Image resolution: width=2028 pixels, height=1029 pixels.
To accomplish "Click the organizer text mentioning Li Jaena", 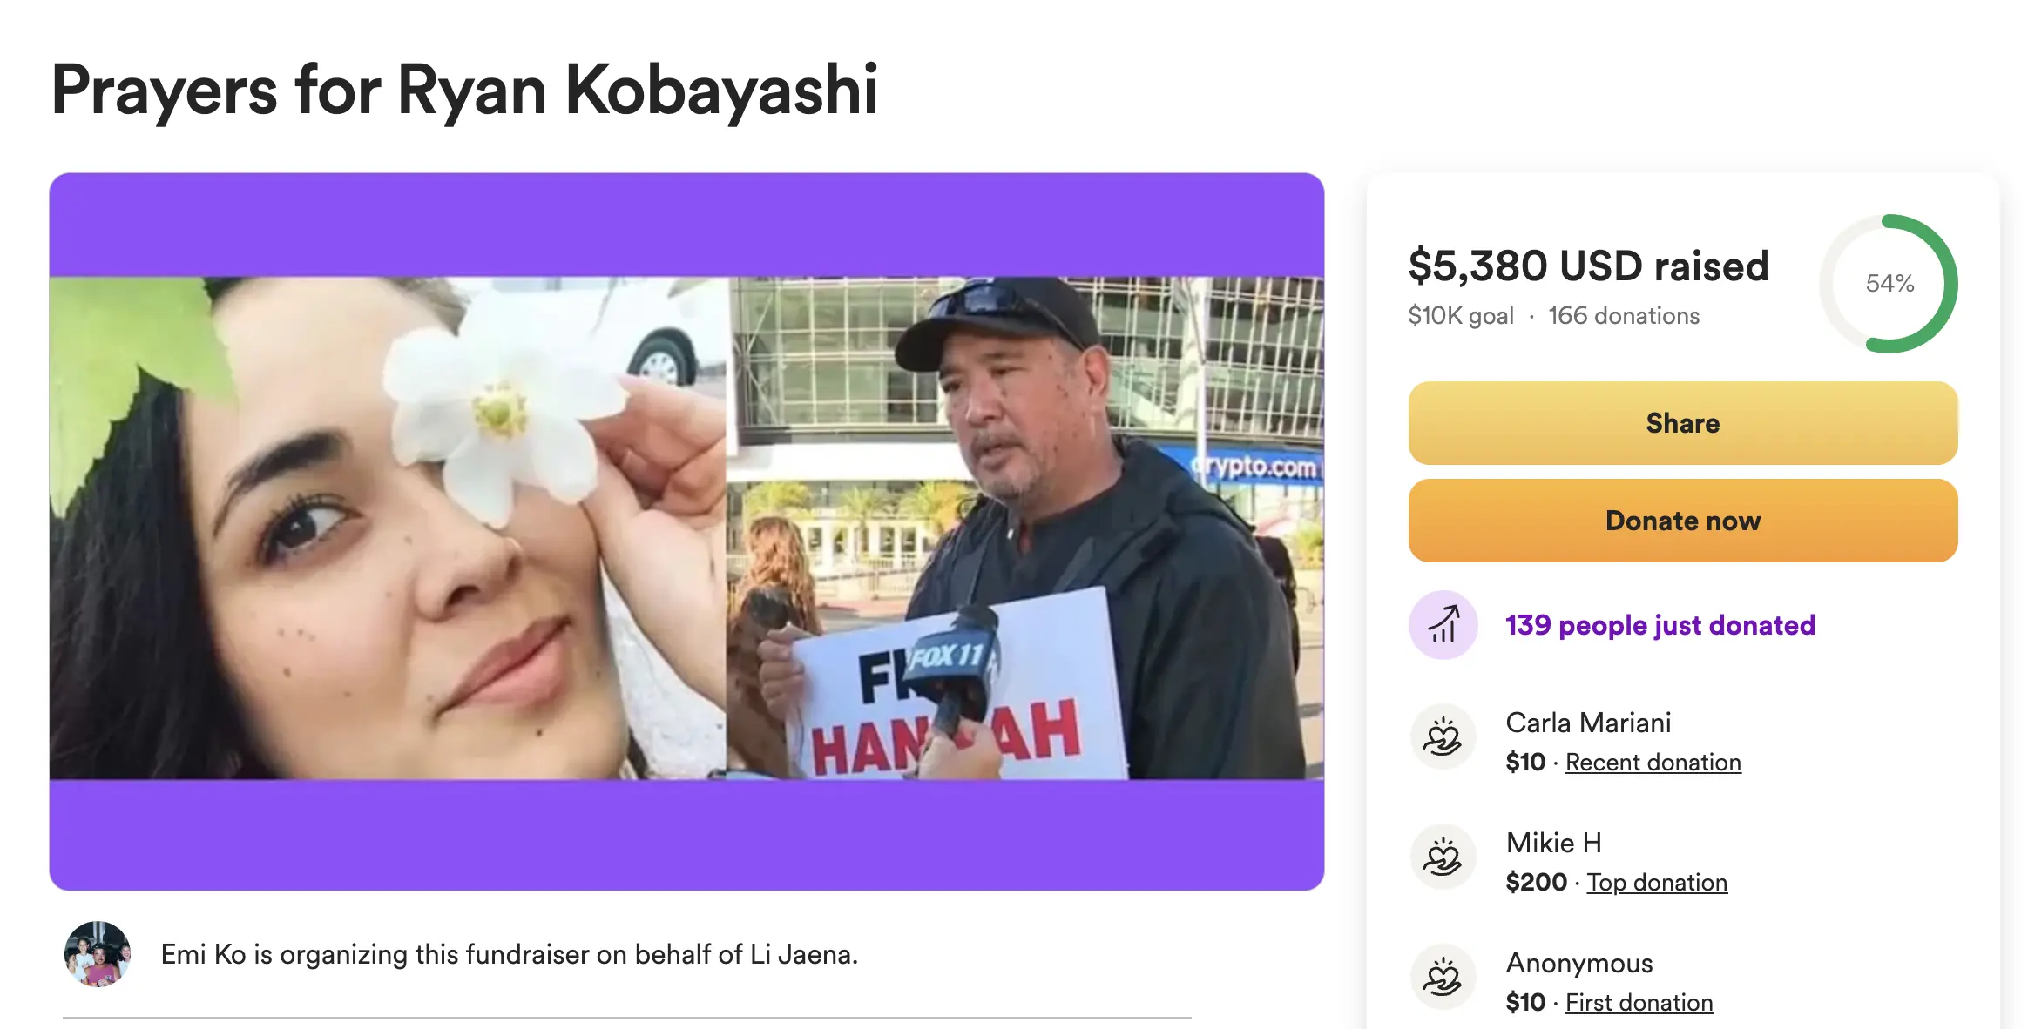I will pos(508,953).
